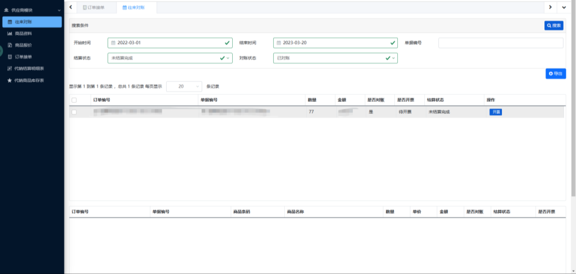
Task: Click the left arrow to scroll tabs back
Action: [x=71, y=7]
